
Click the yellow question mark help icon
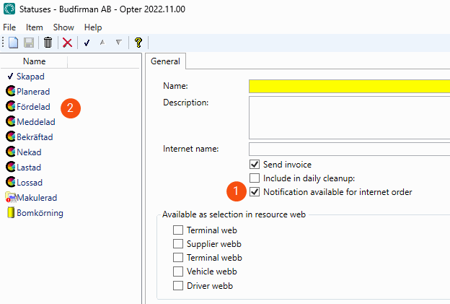click(138, 43)
